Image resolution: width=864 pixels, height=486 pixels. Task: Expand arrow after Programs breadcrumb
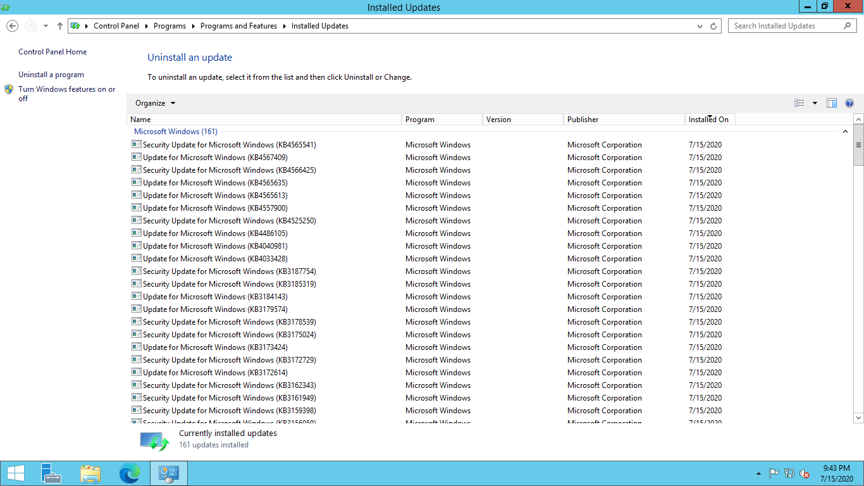[x=193, y=26]
